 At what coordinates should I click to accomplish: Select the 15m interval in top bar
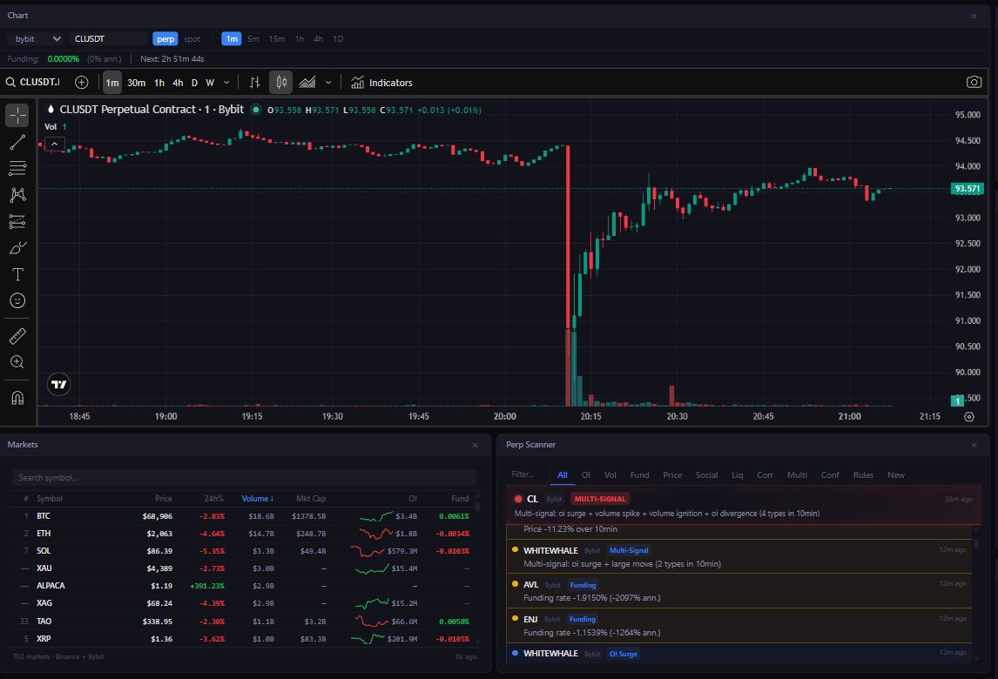(x=277, y=39)
